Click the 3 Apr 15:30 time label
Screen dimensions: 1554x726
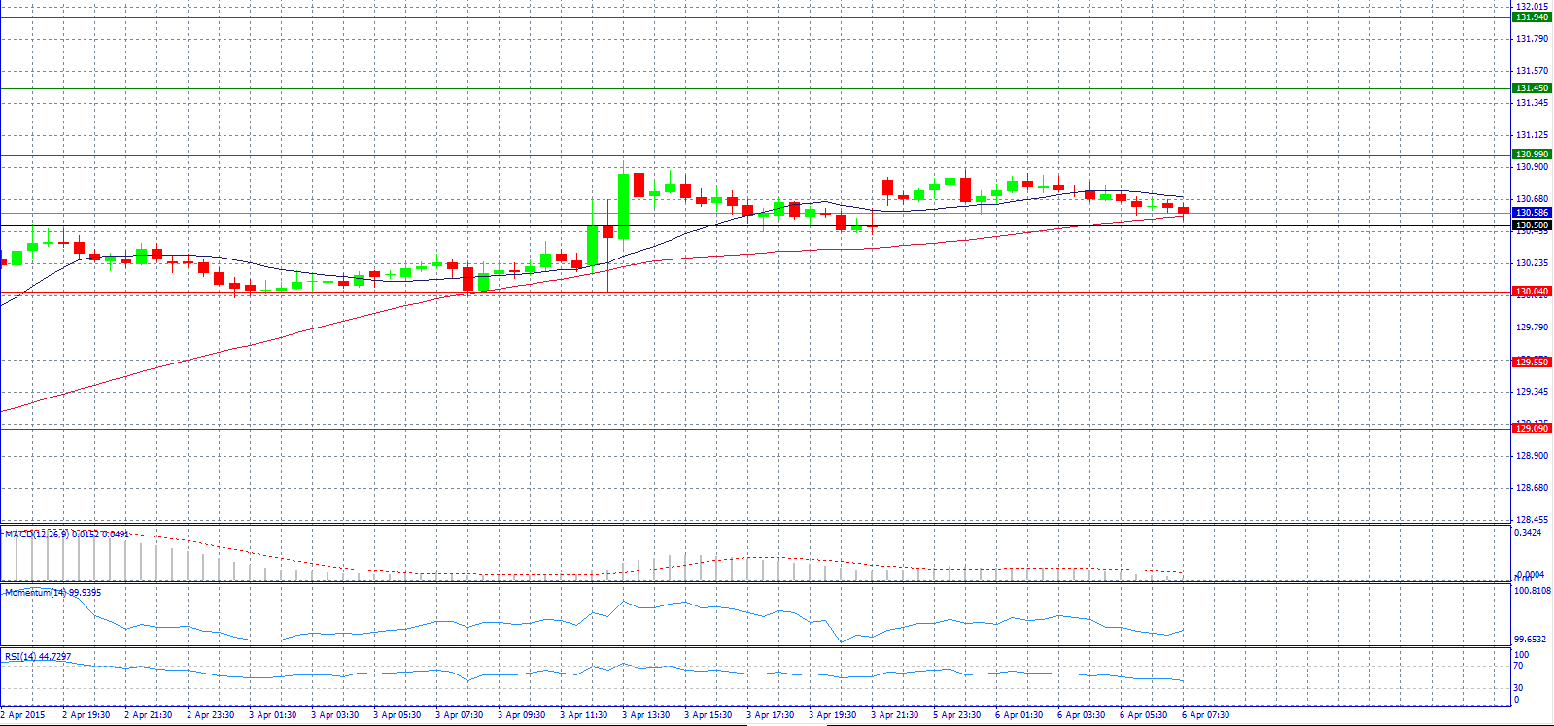pyautogui.click(x=708, y=715)
